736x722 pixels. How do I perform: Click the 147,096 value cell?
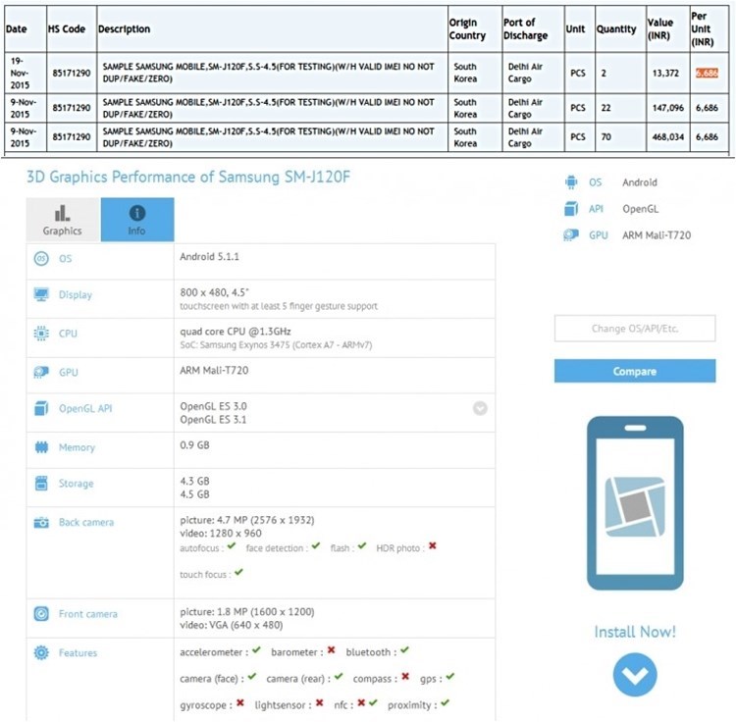pyautogui.click(x=668, y=108)
